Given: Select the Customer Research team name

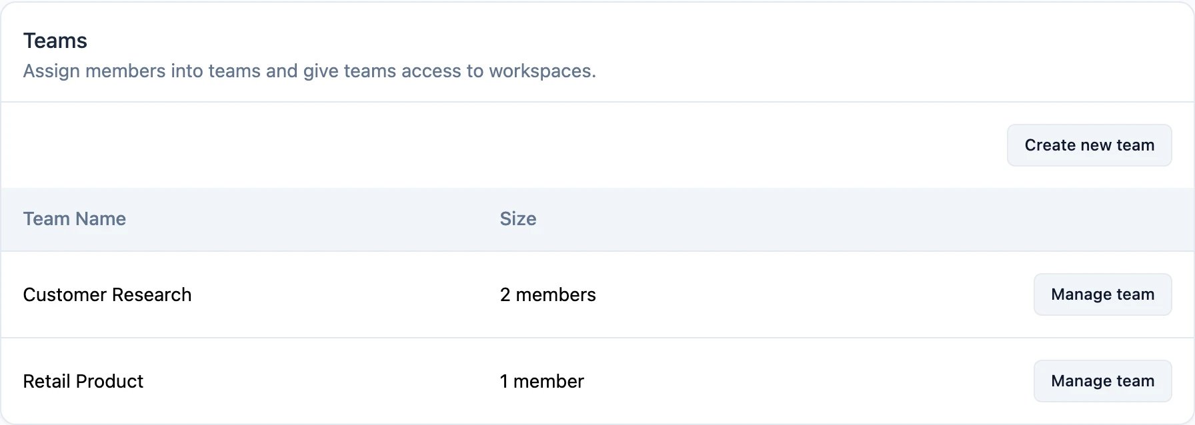Looking at the screenshot, I should [107, 294].
